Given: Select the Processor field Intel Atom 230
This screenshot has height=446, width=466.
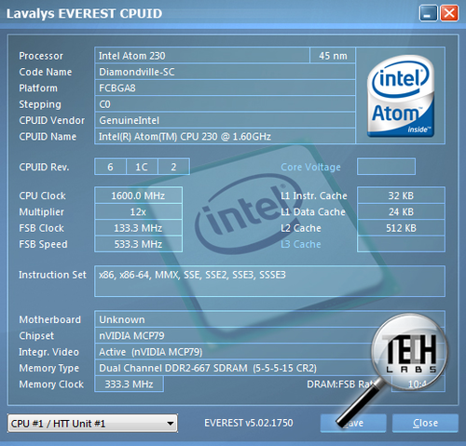Looking at the screenshot, I should click(x=202, y=56).
